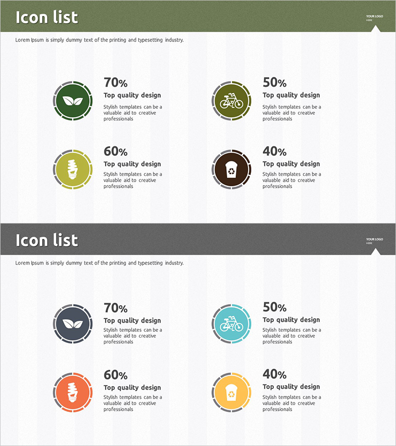Select the orange light bulb icon
This screenshot has width=396, height=446.
[73, 392]
